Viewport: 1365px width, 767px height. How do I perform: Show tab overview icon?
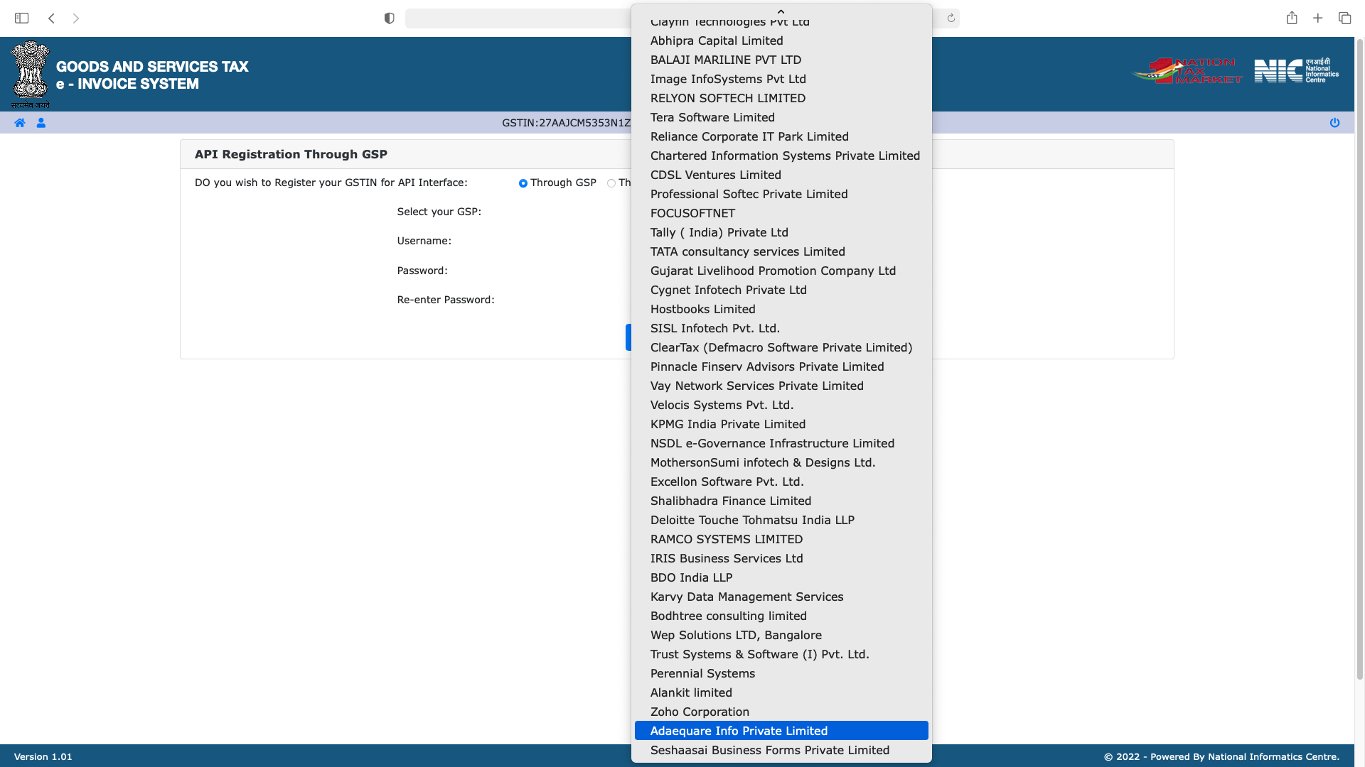click(x=1344, y=18)
